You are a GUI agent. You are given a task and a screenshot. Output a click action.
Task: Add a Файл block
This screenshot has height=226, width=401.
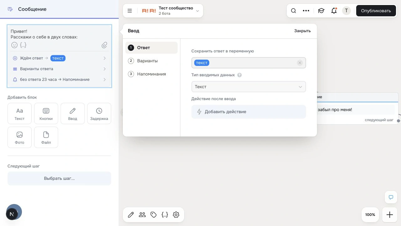(x=46, y=137)
